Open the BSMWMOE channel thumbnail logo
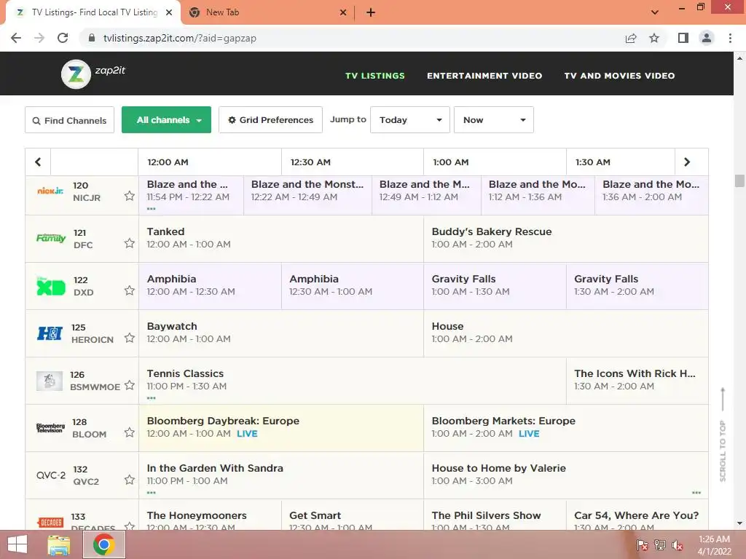This screenshot has height=559, width=746. pos(50,381)
